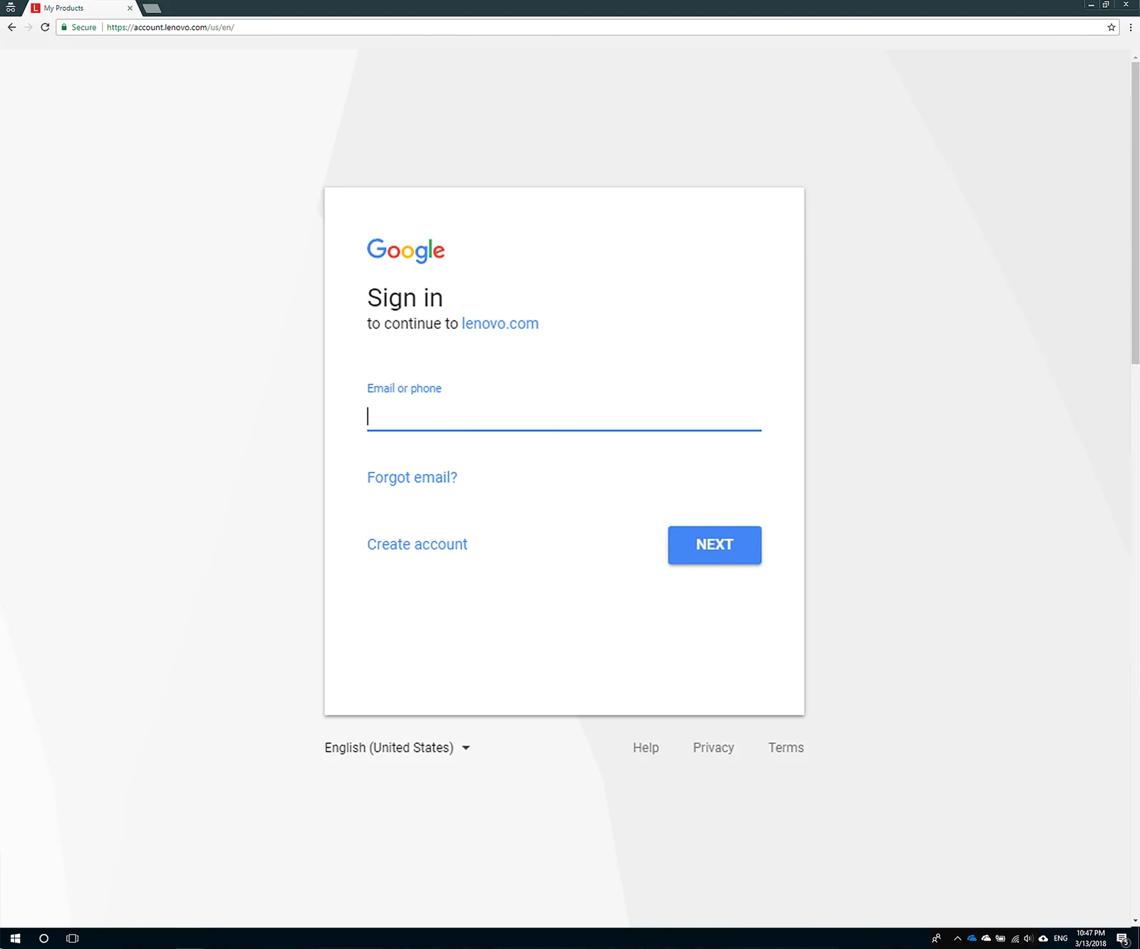Focus the Email or phone field
This screenshot has height=949, width=1140.
pos(564,416)
